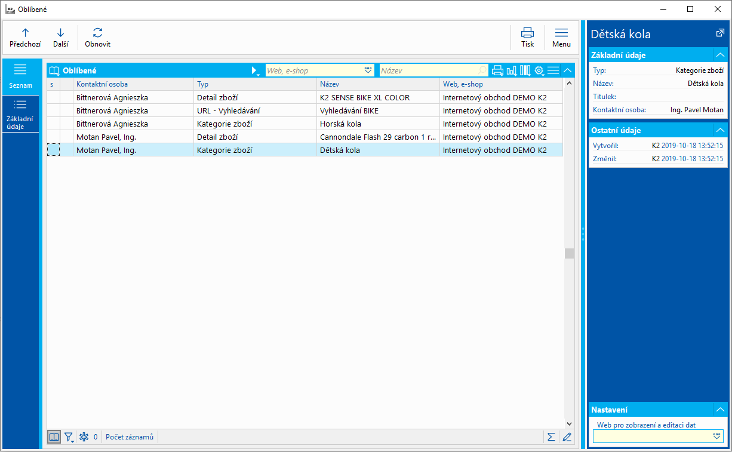
Task: Open the Web pro zobrazení a editaci dat dropdown
Action: [716, 436]
